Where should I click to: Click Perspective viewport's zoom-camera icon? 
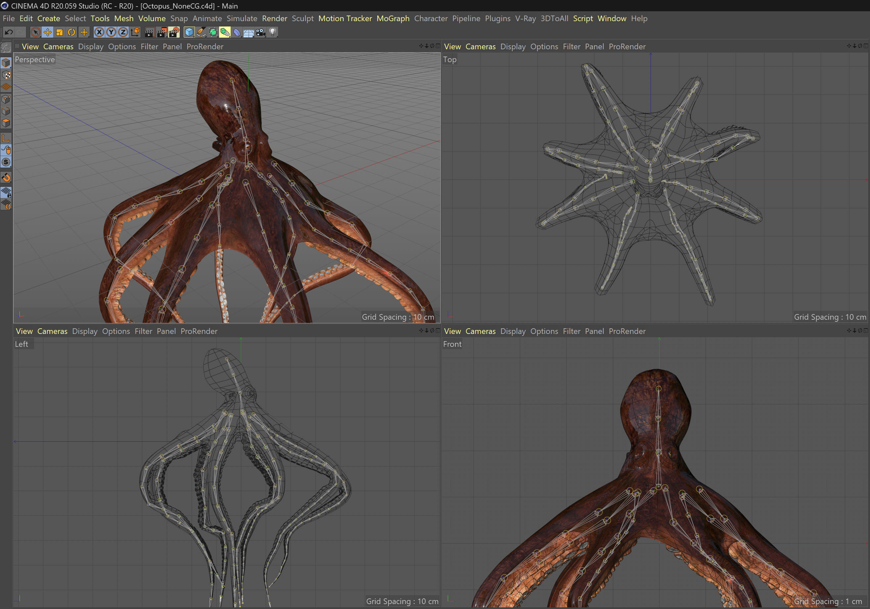(427, 46)
